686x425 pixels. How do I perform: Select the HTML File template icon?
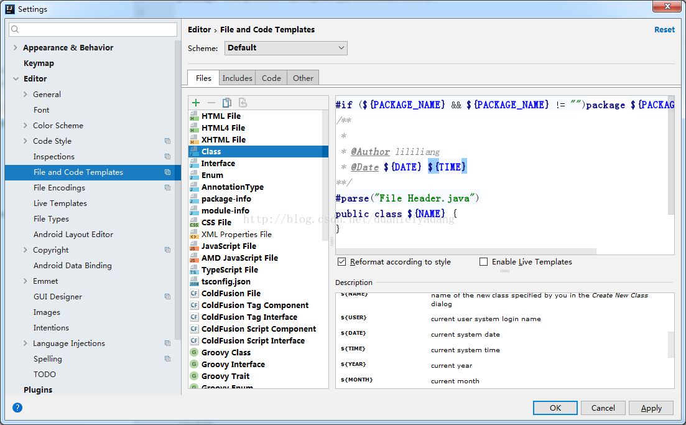[194, 116]
